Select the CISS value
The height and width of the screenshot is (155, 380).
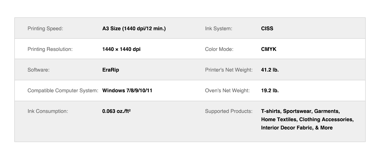(267, 28)
